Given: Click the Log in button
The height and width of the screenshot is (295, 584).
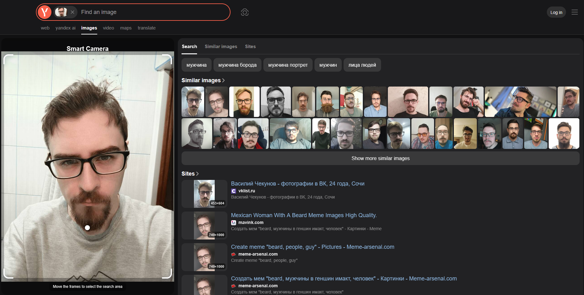Looking at the screenshot, I should coord(556,12).
